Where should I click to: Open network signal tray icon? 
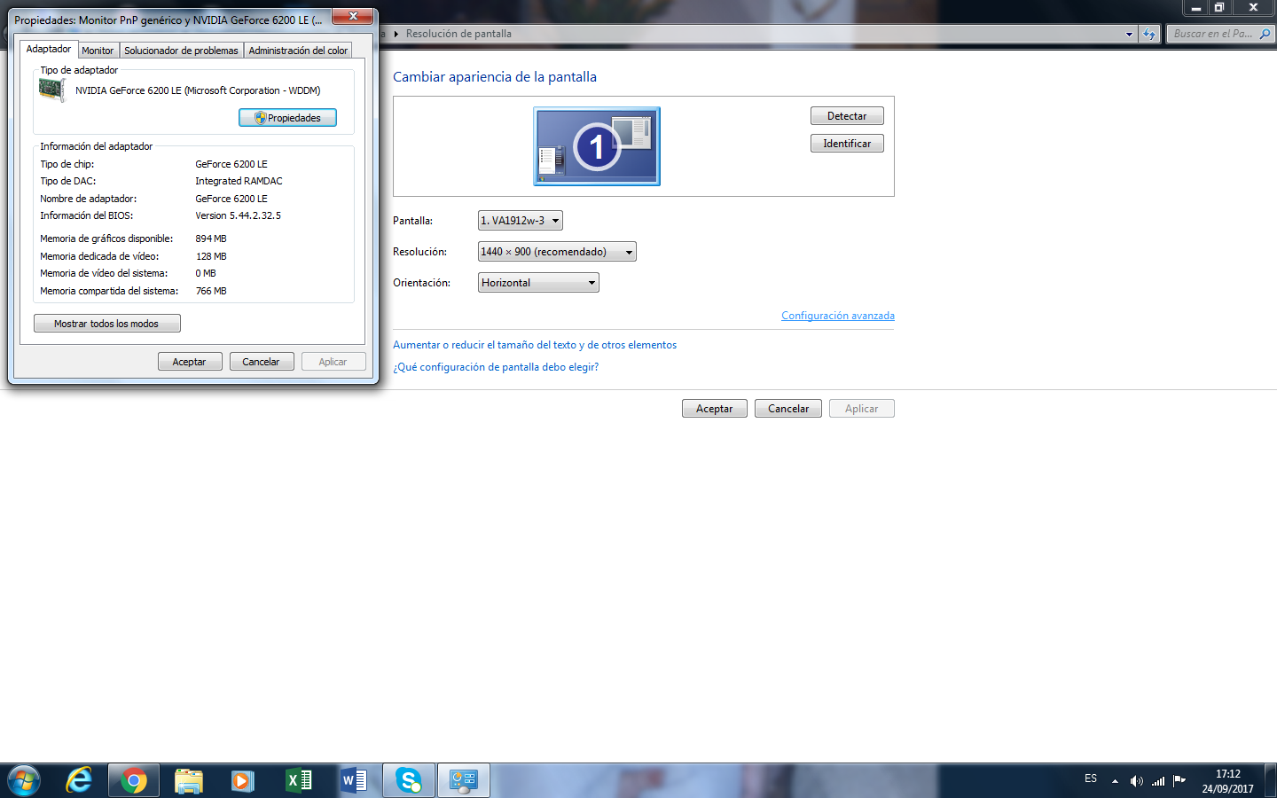click(1158, 781)
